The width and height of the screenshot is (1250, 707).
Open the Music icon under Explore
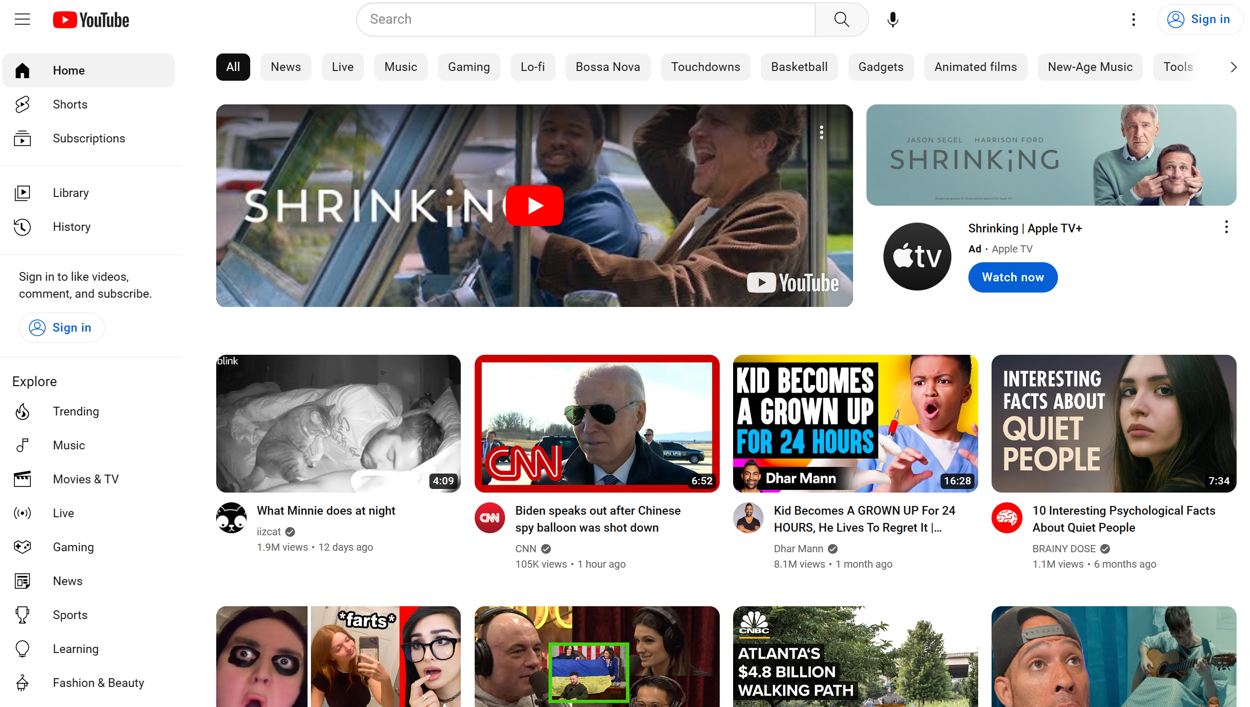(22, 445)
